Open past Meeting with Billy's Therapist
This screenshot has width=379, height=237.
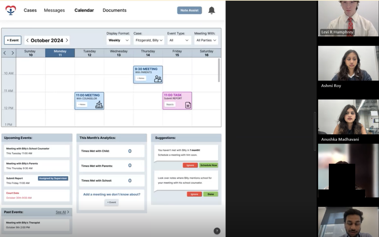(37, 225)
